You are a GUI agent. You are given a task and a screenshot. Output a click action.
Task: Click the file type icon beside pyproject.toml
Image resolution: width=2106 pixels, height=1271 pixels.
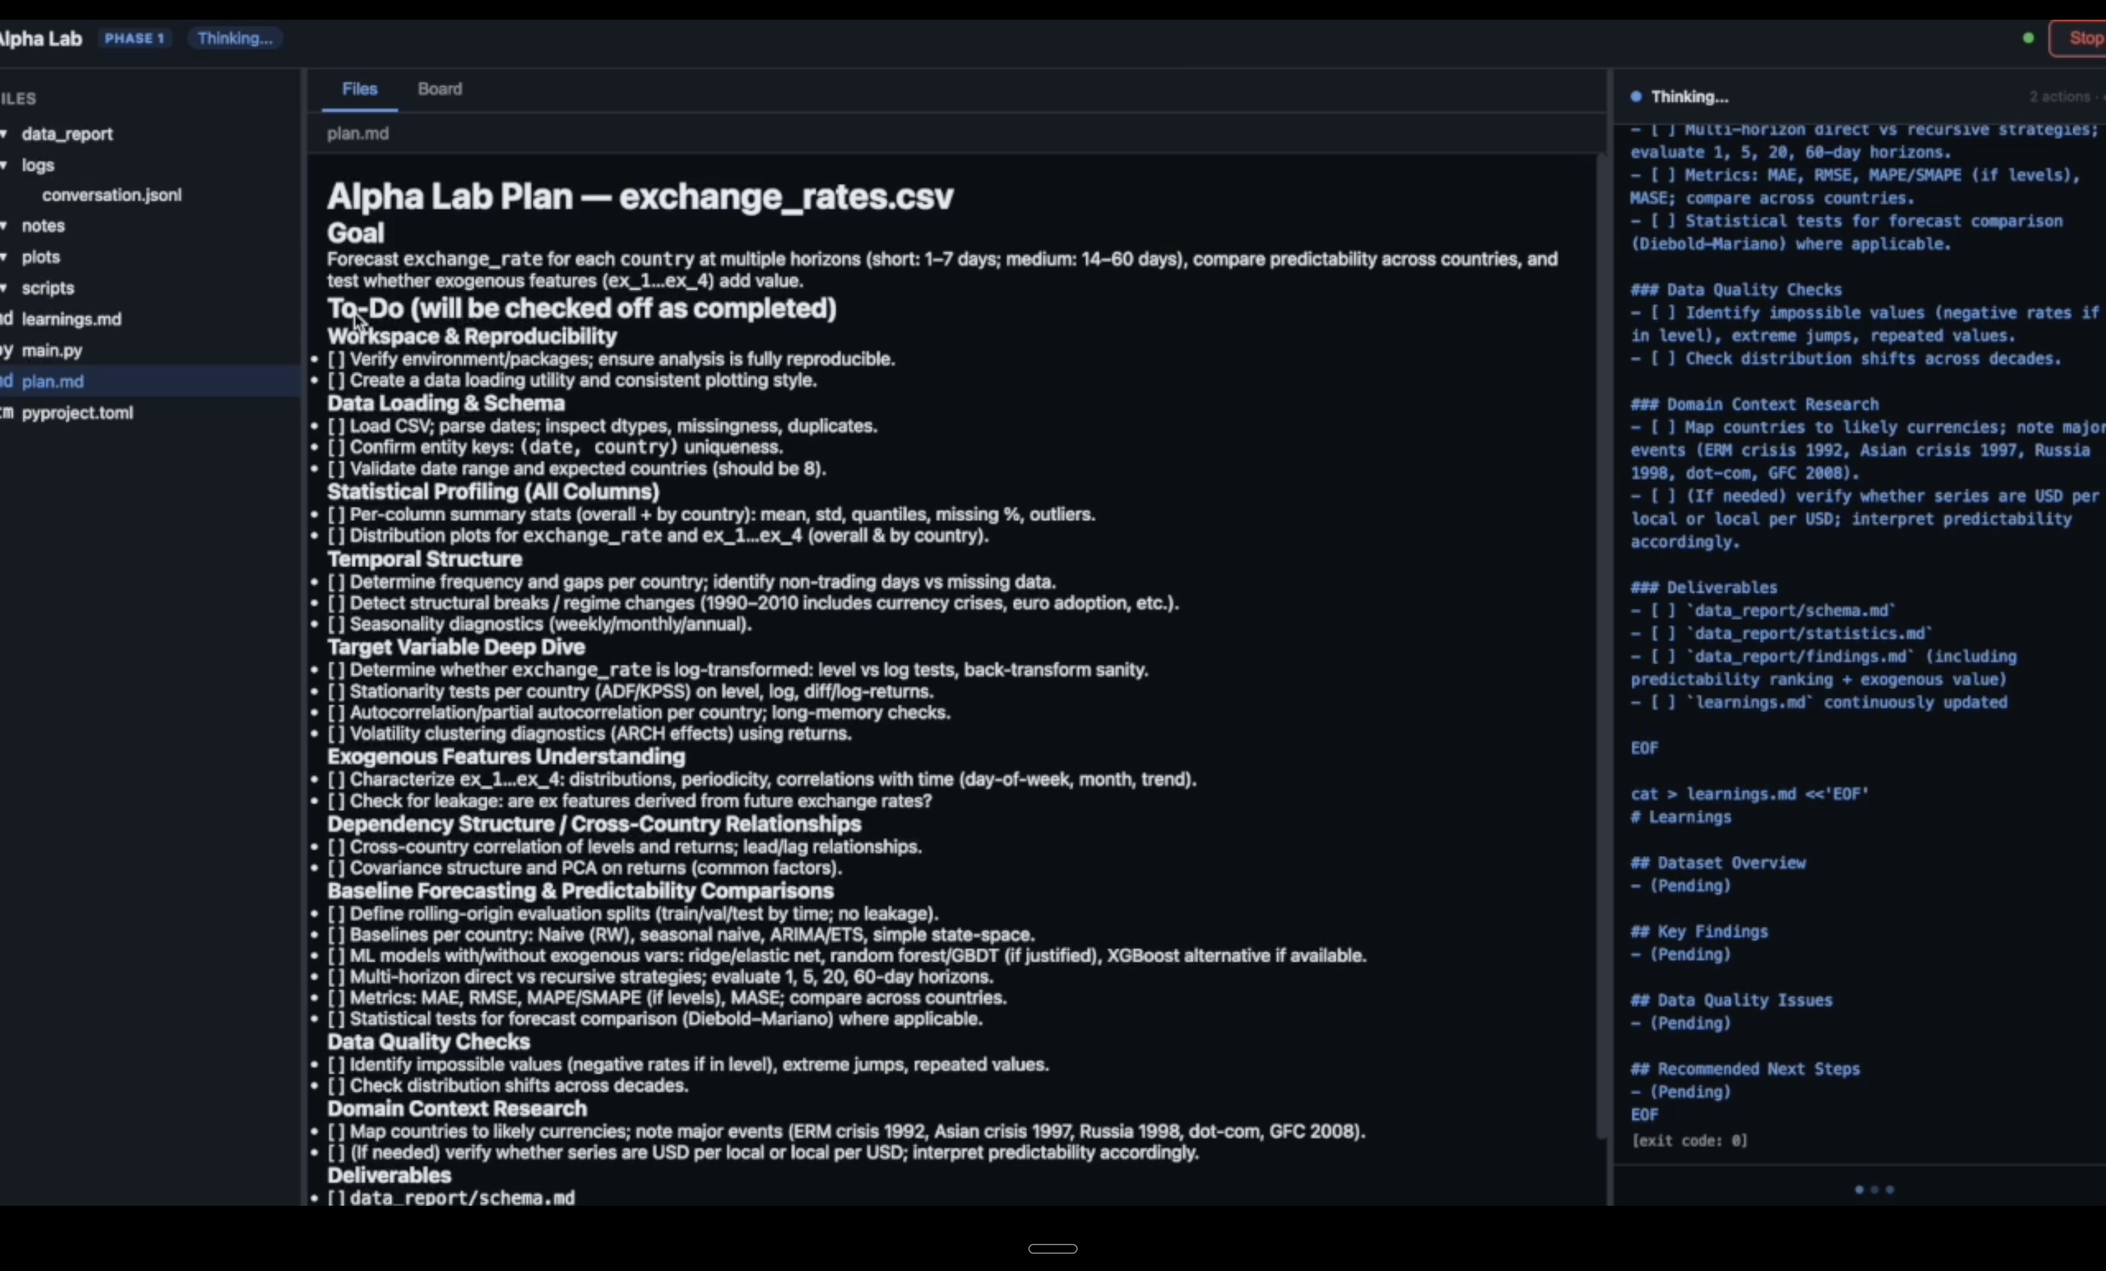[x=6, y=413]
